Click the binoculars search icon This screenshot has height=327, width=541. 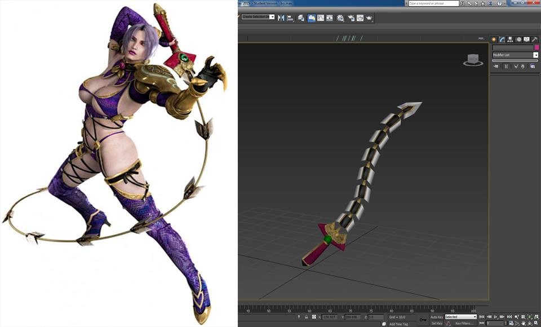(462, 3)
